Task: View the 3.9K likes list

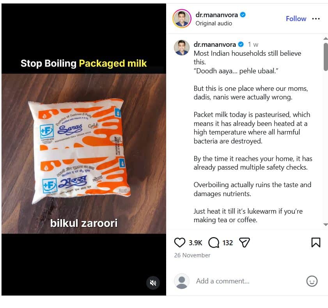Action: coord(195,243)
